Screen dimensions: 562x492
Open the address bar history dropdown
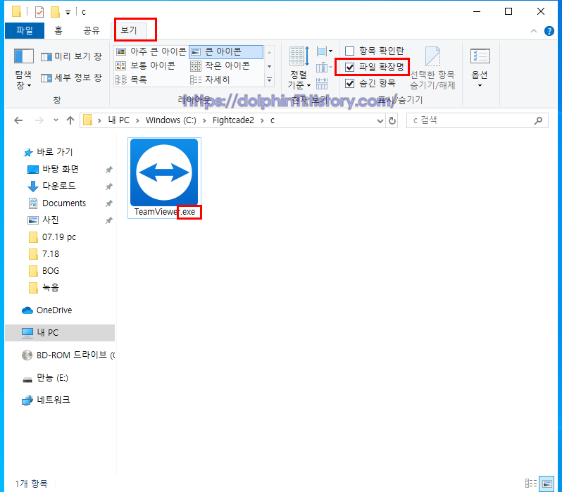click(380, 121)
